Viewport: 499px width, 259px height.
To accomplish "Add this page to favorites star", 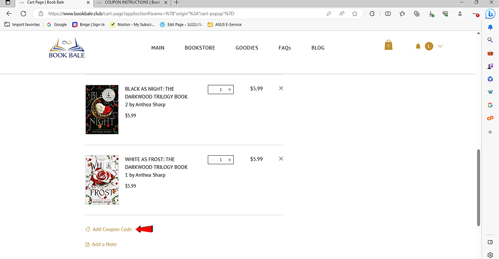I will (x=355, y=14).
